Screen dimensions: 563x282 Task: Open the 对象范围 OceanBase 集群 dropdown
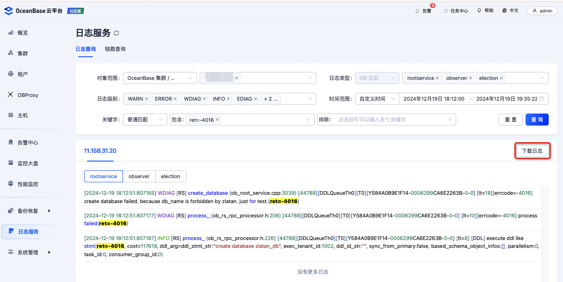pyautogui.click(x=160, y=78)
